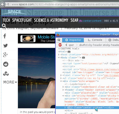This screenshot has height=114, width=119.
Task: Open the SCIENCE & ASTRONOMY menu item
Action: [x=51, y=20]
